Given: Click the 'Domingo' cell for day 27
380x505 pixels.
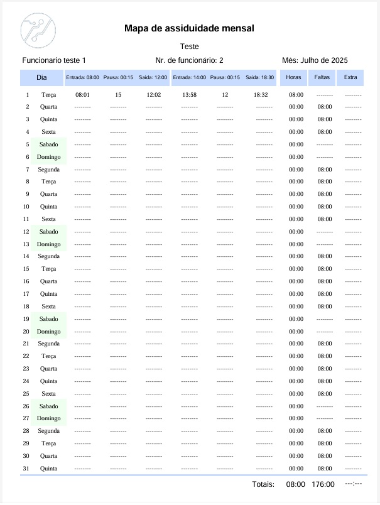Looking at the screenshot, I should (x=48, y=418).
